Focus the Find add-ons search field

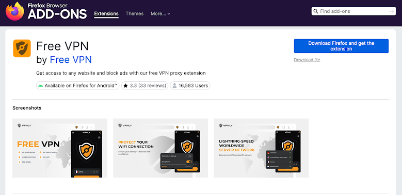click(x=354, y=11)
